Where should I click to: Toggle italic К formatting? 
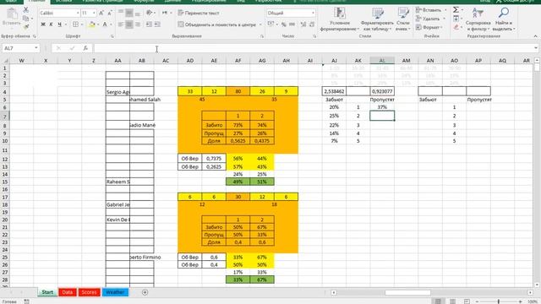[x=51, y=24]
